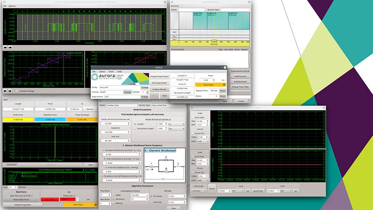Toggle the continuous checkbox under the force plot
373x210 pixels.
coord(5,165)
